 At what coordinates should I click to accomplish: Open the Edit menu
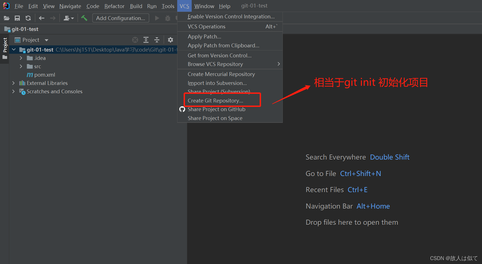[x=33, y=6]
